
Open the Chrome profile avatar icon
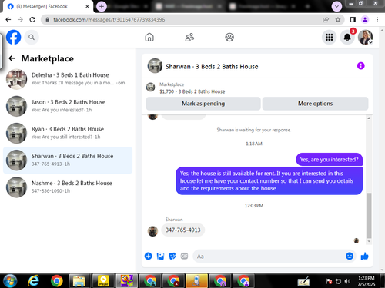365,19
